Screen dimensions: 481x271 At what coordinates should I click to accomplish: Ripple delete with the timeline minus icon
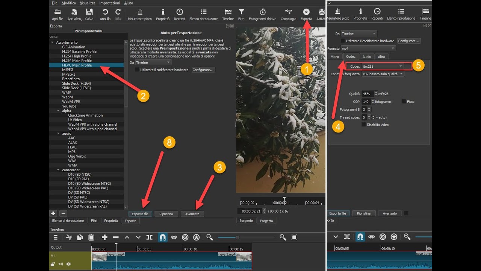(116, 237)
